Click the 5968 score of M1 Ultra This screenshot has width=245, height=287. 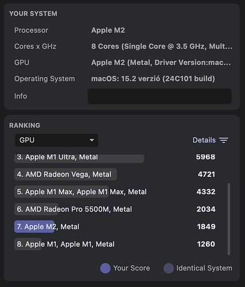pos(205,157)
